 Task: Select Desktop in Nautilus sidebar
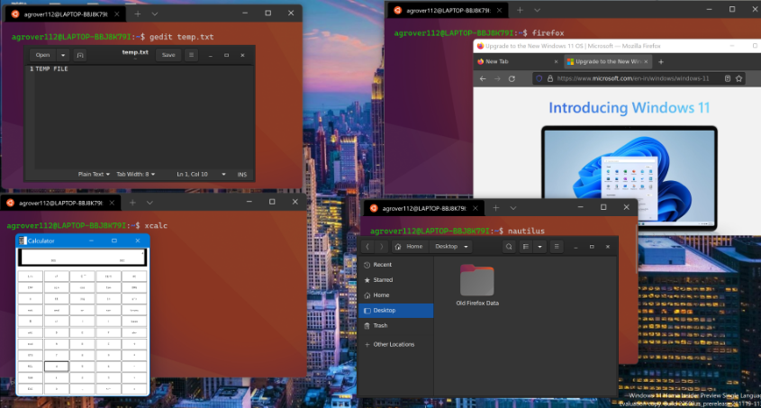395,311
